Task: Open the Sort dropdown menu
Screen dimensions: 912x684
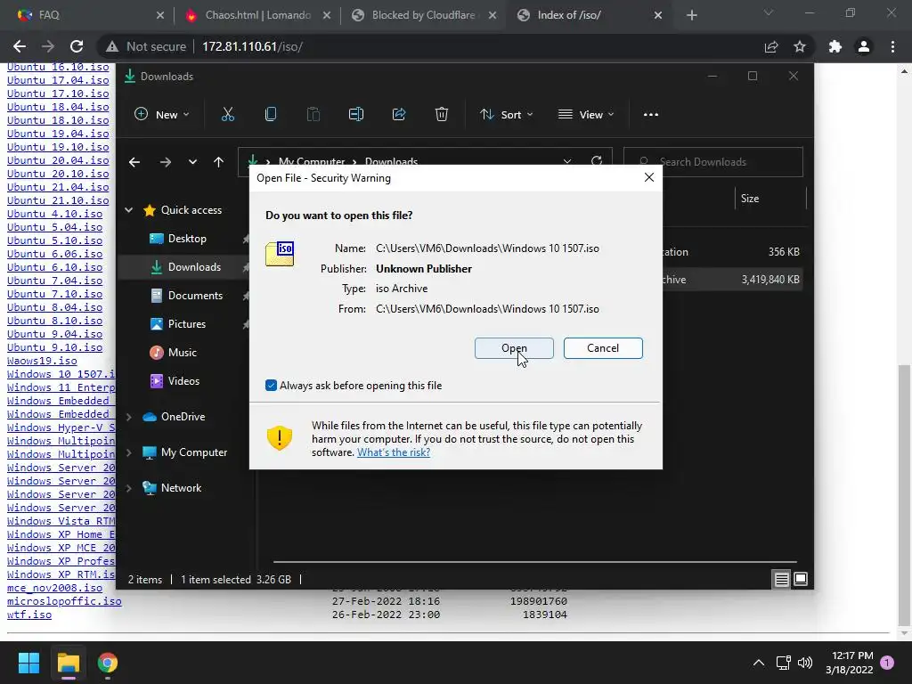Action: pyautogui.click(x=506, y=115)
